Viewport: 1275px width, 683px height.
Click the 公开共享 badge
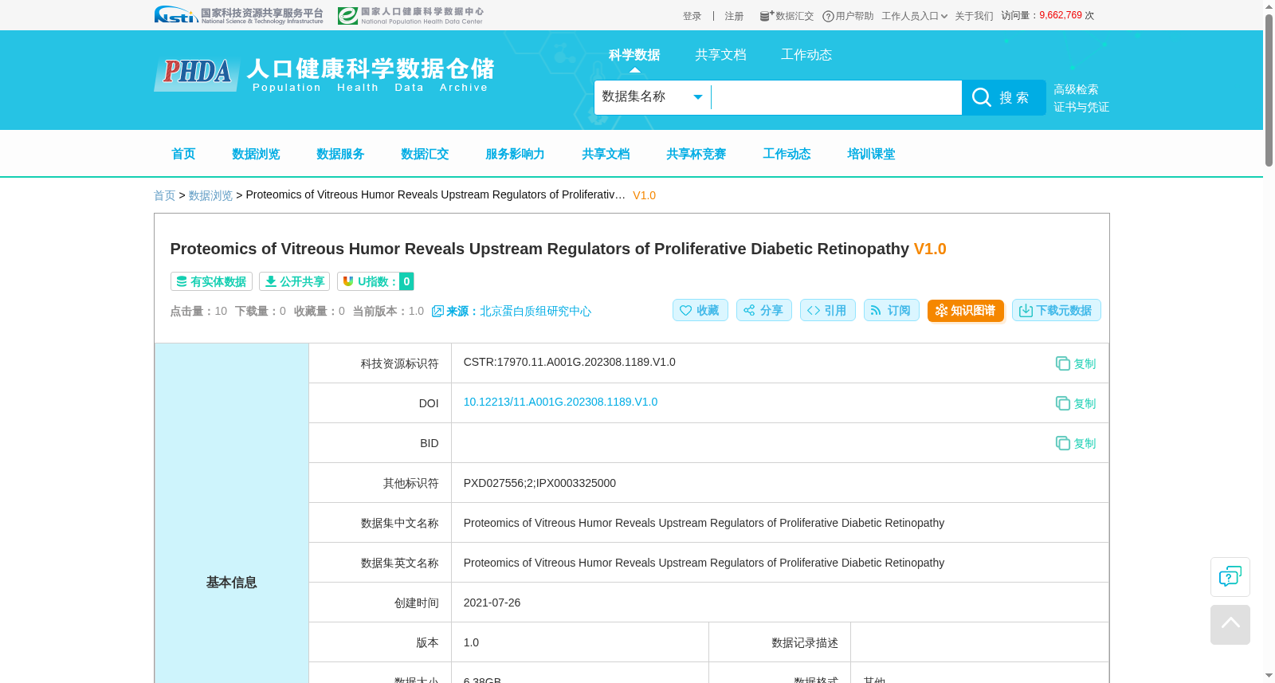(294, 281)
